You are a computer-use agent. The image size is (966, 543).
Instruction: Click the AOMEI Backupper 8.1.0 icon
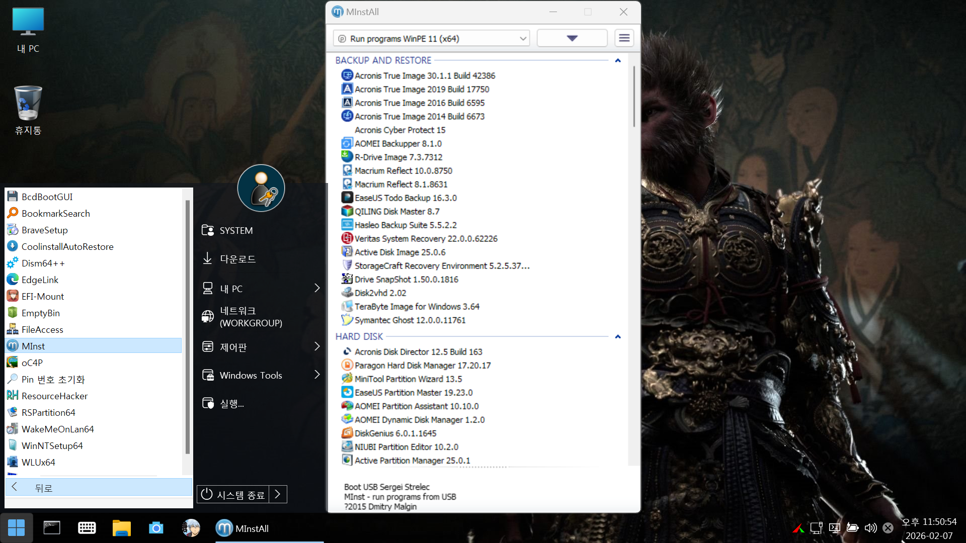click(x=347, y=143)
